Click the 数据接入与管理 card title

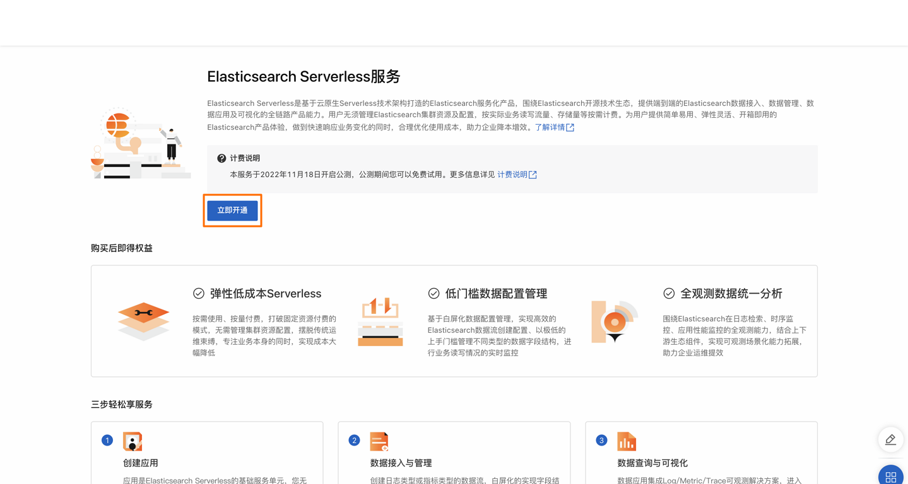coord(401,463)
